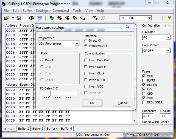Enable Invert Data In checkbox
The image size is (176, 139).
(86, 67)
